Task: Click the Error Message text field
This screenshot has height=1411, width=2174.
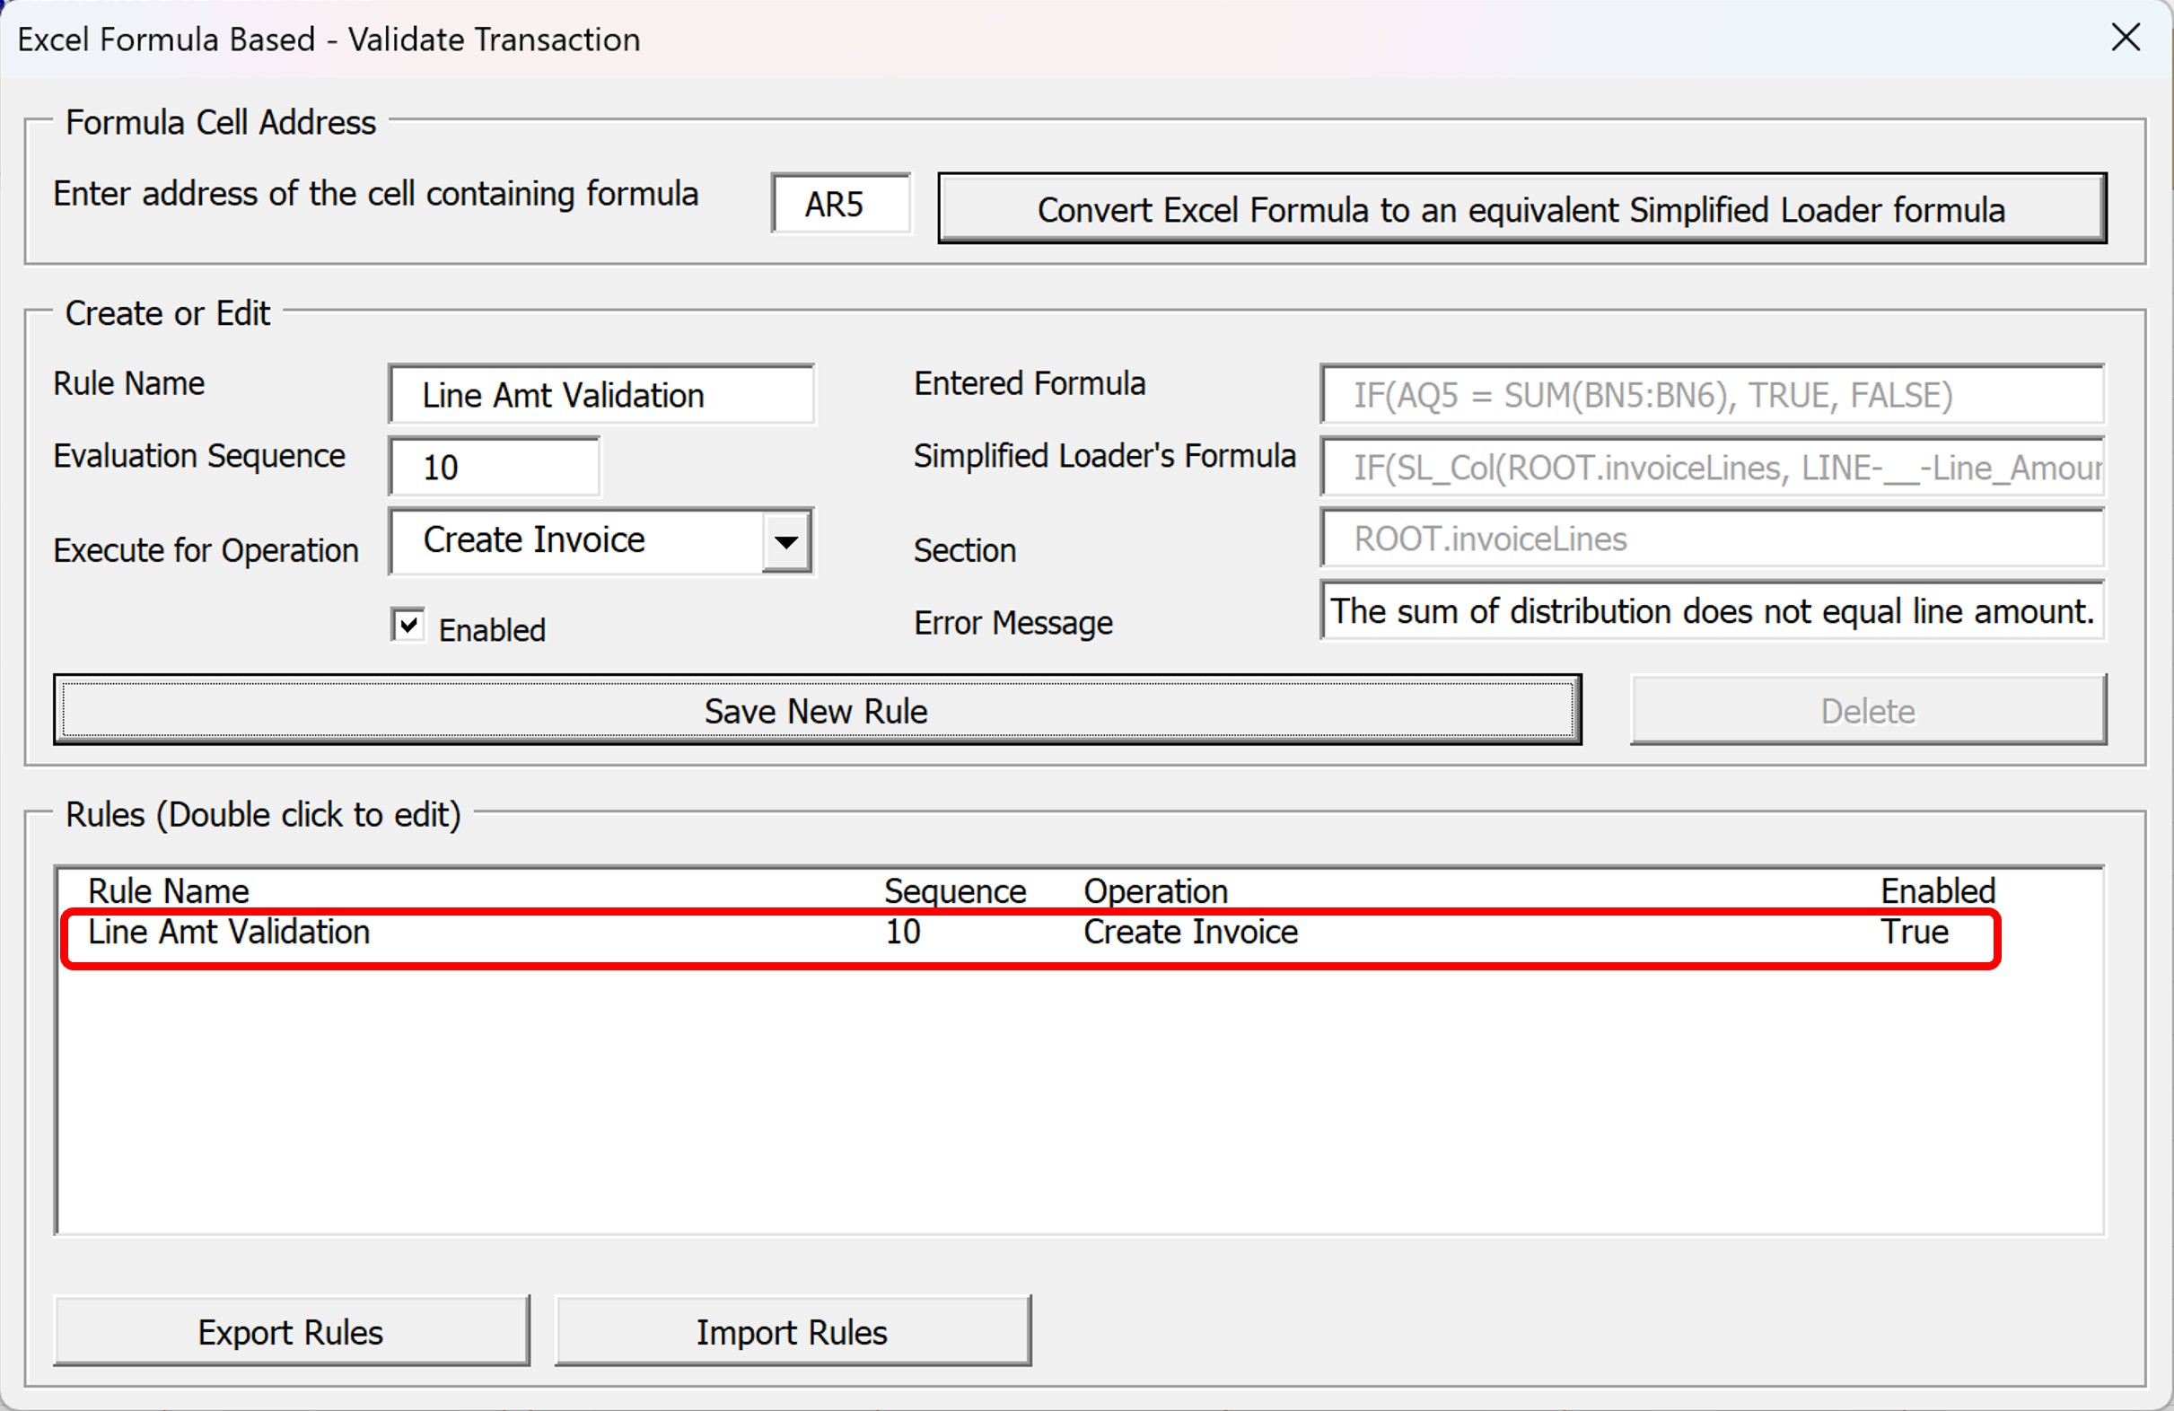Action: tap(1712, 612)
